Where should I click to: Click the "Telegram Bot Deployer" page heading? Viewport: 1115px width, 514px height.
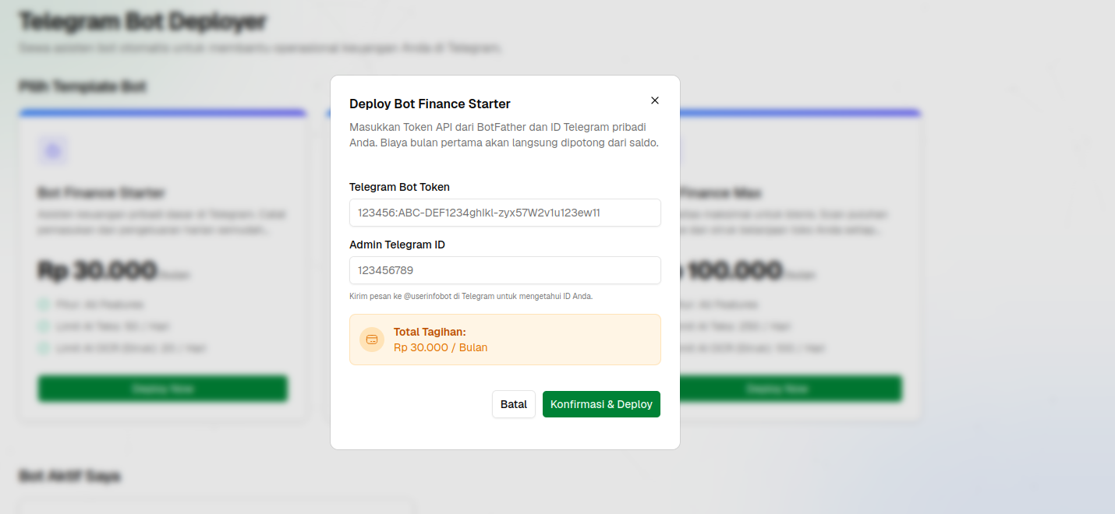(x=143, y=22)
